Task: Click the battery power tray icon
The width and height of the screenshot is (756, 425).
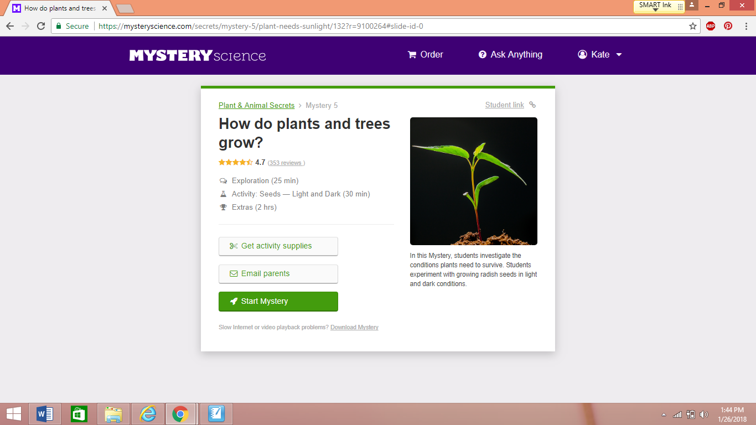Action: click(691, 414)
